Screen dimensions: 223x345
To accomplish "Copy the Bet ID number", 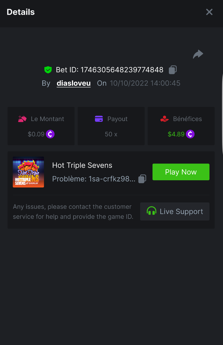I will tap(173, 70).
